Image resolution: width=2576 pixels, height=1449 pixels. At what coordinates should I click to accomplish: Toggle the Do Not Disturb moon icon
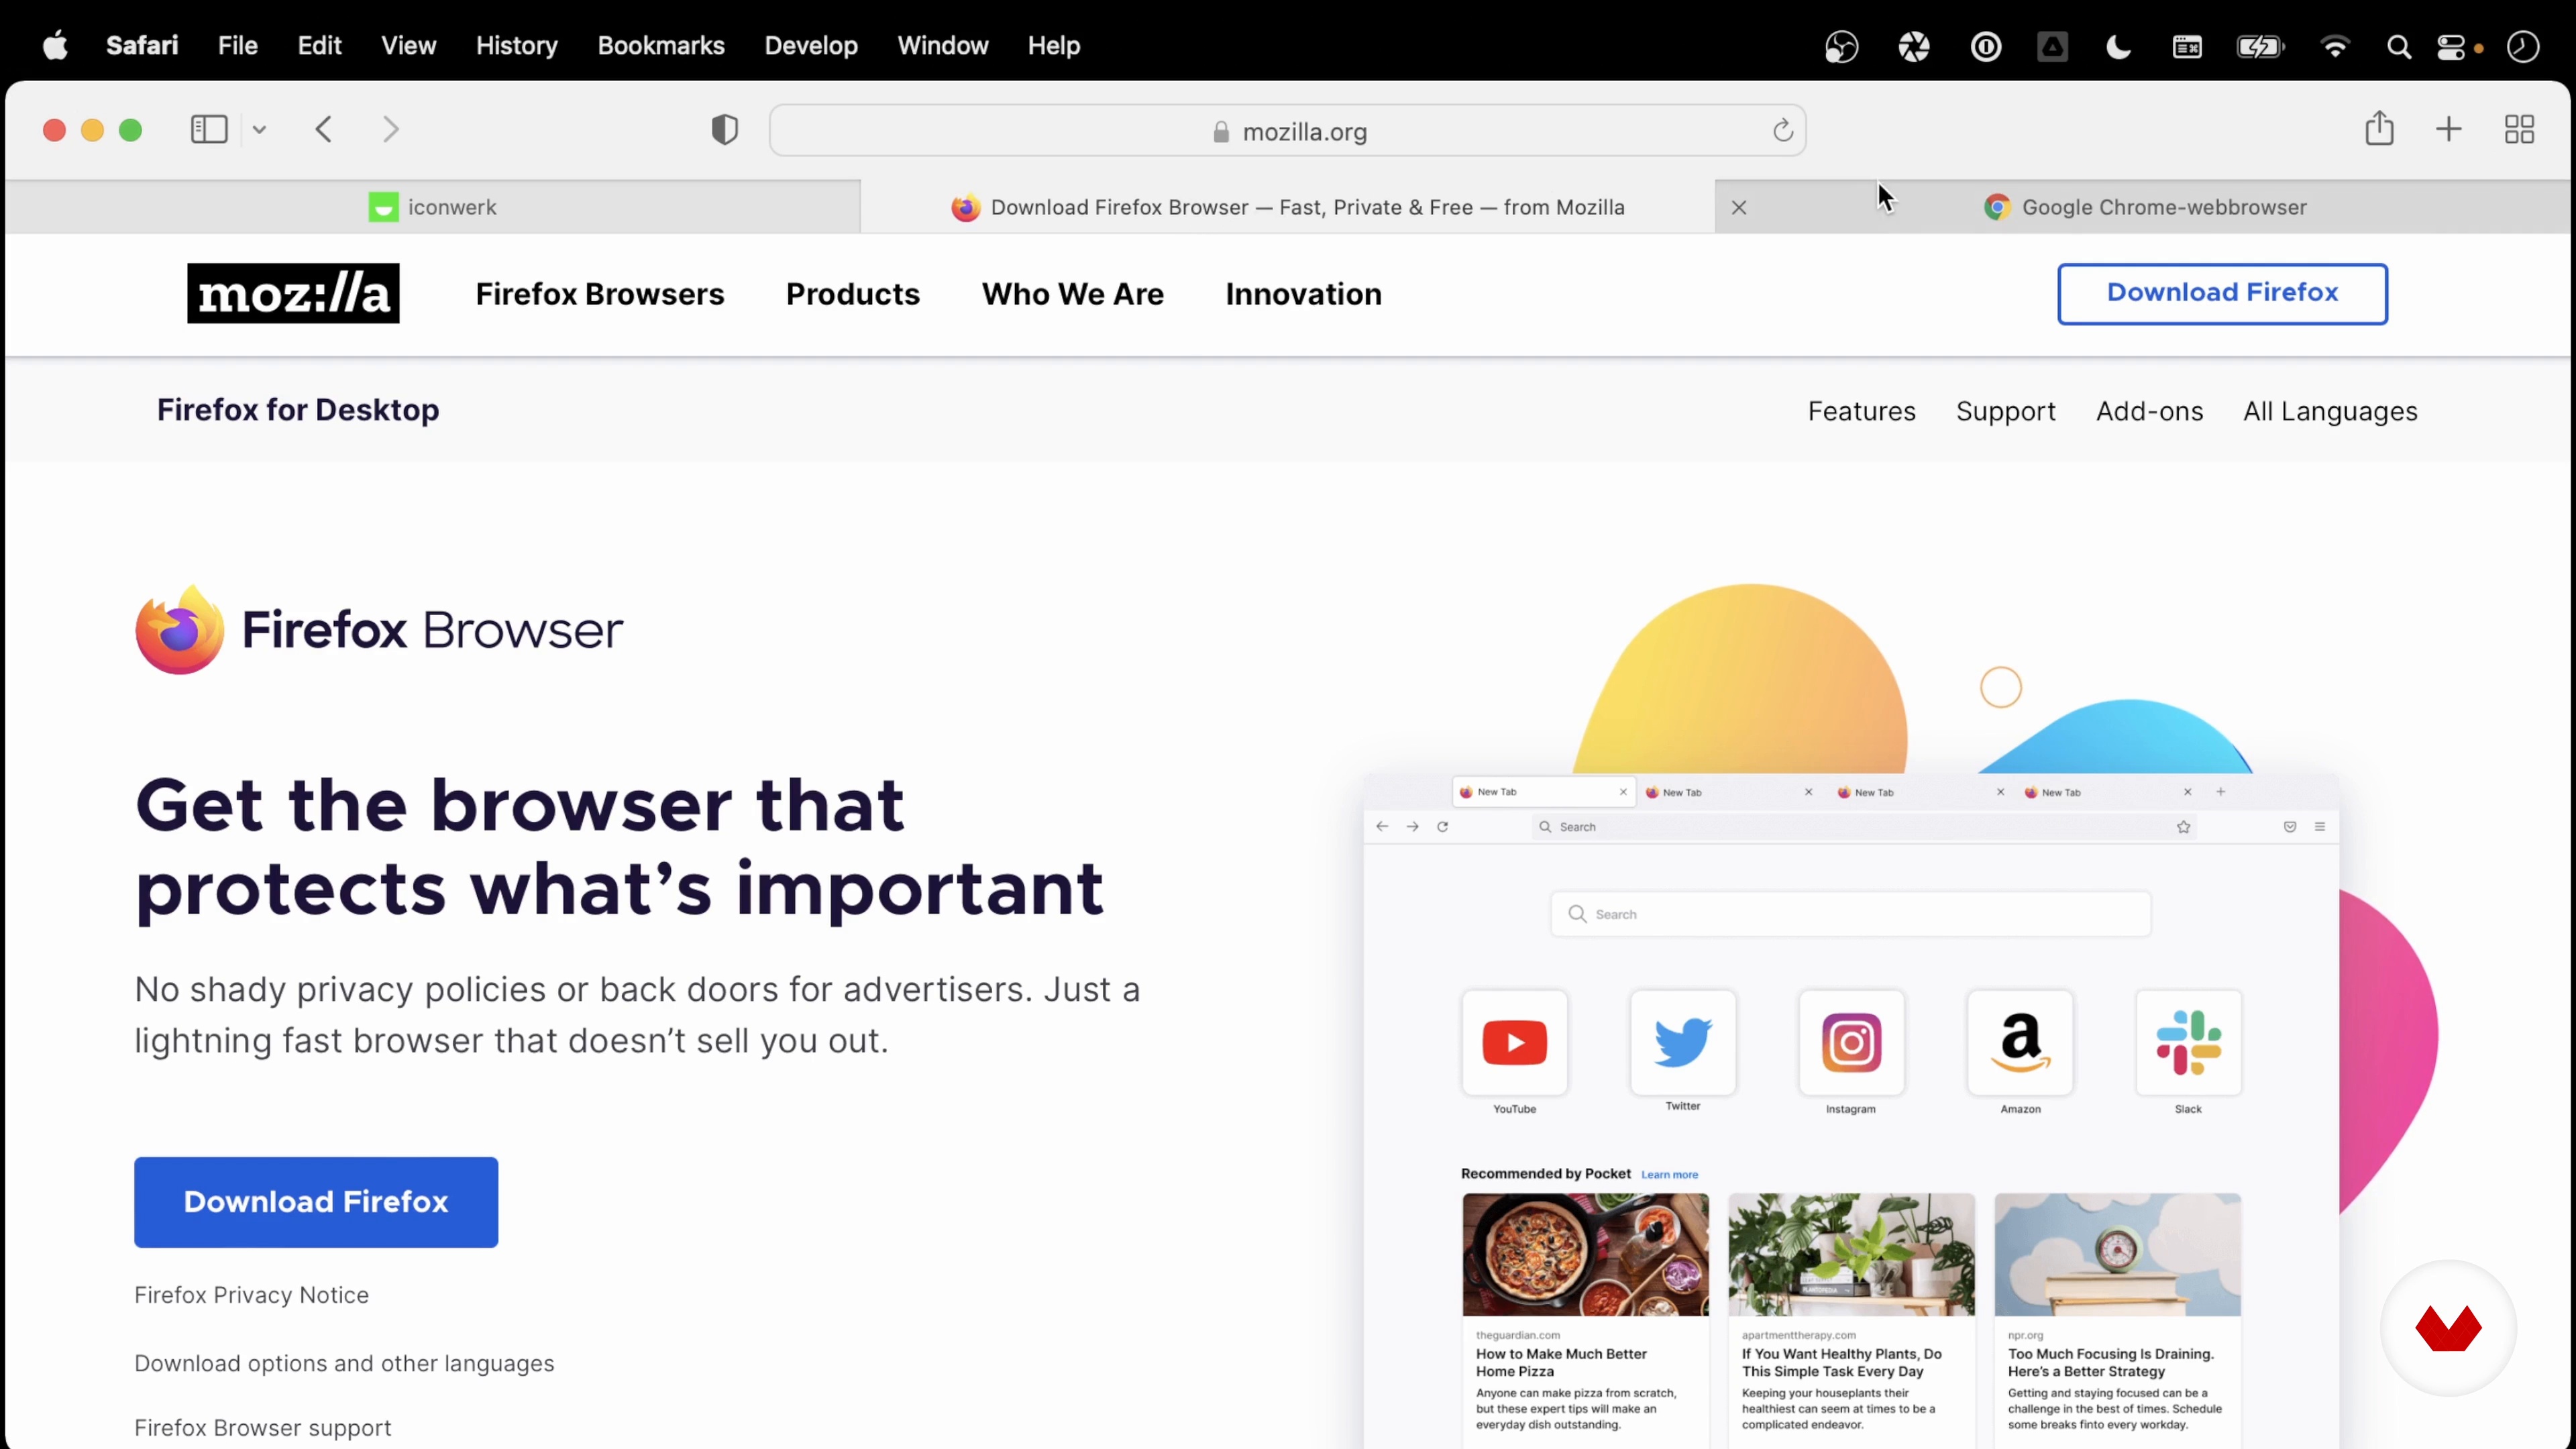[2118, 46]
